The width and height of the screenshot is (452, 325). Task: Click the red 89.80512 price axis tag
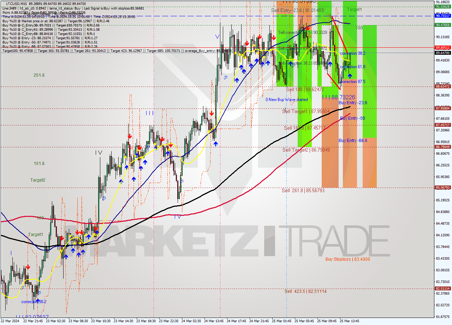442,47
